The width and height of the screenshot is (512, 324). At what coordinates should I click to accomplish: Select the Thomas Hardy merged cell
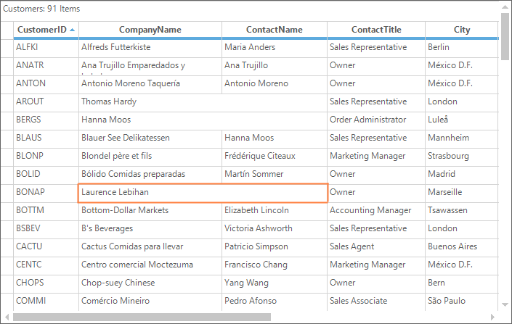point(203,101)
